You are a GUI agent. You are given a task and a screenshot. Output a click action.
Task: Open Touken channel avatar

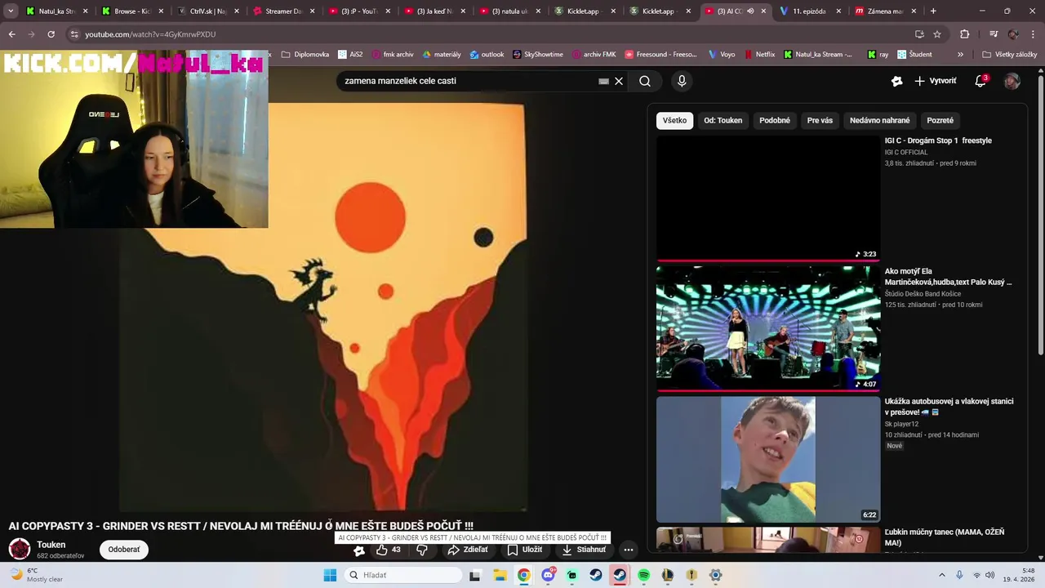(20, 549)
